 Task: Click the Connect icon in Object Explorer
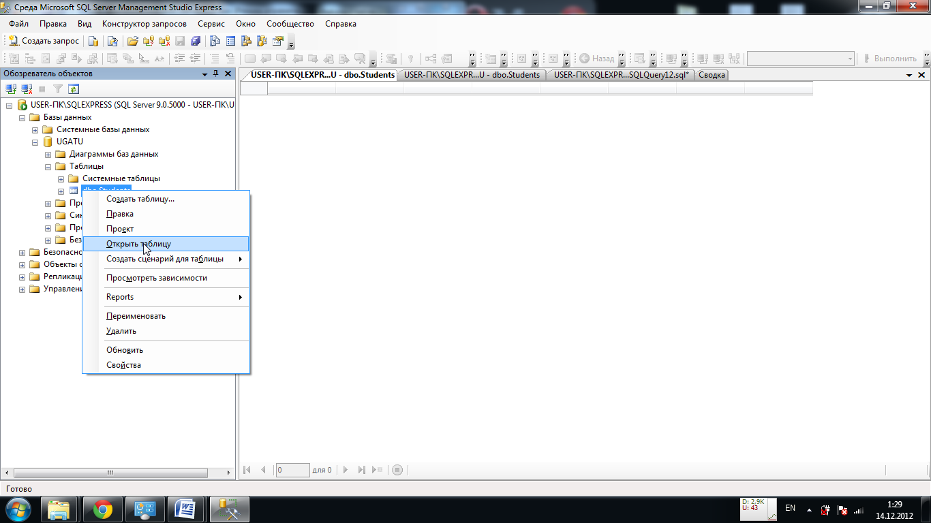coord(11,89)
